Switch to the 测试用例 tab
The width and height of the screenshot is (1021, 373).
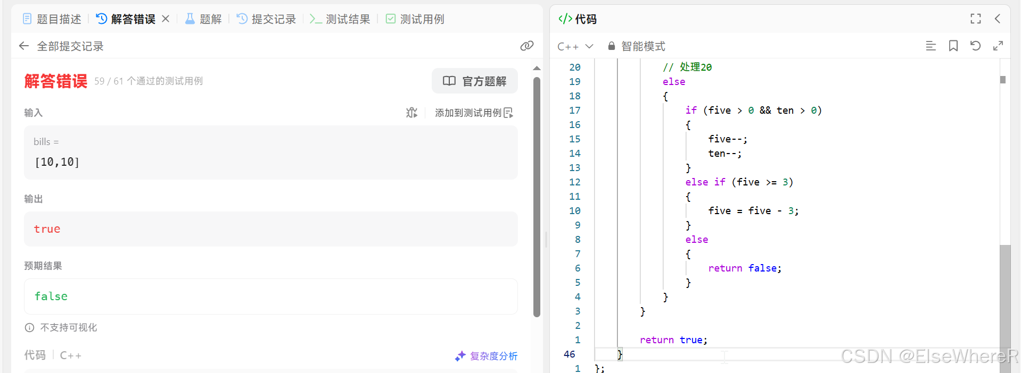tap(415, 19)
